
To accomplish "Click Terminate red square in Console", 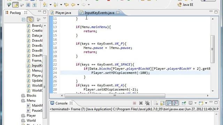I will pos(134,103).
